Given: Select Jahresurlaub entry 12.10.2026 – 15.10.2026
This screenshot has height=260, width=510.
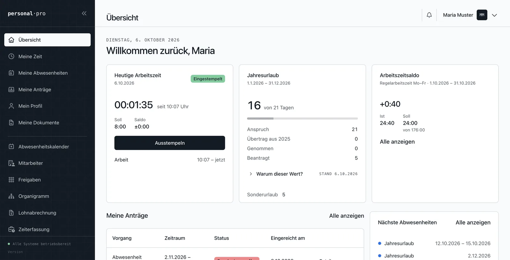Looking at the screenshot, I should click(x=434, y=243).
